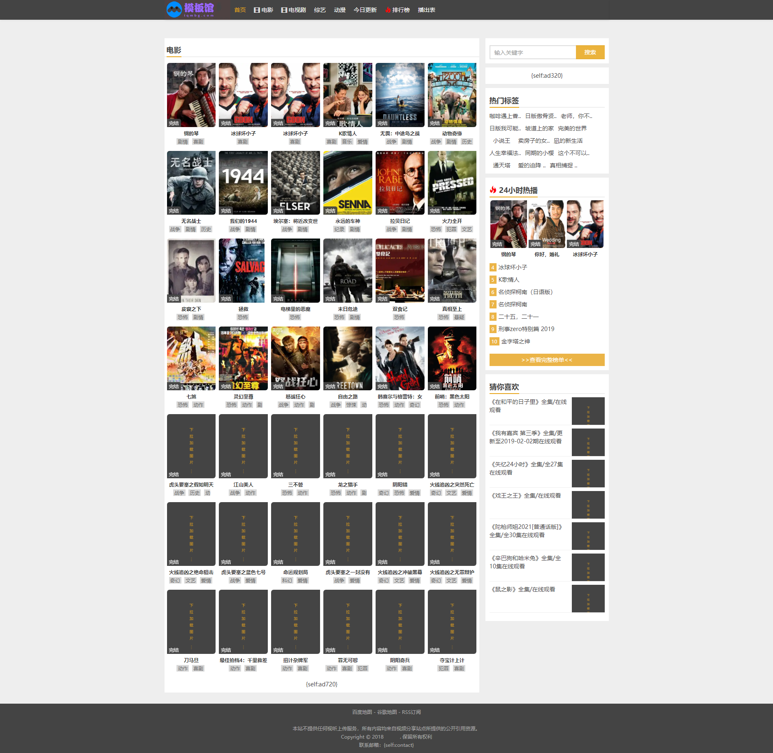Viewport: 773px width, 753px height.
Task: Click the 查看完整榜单 full ranking button
Action: (x=547, y=360)
